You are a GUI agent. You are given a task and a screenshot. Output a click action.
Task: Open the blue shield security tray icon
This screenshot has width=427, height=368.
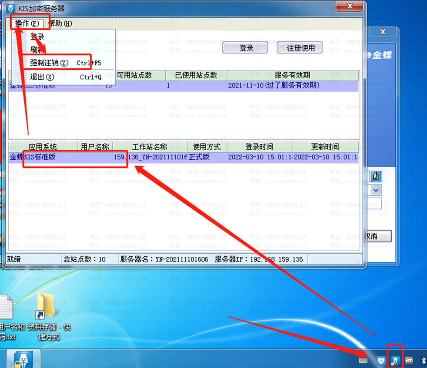pos(381,360)
